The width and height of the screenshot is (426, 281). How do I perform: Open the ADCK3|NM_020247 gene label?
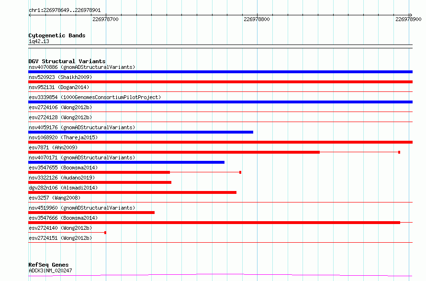(50, 270)
